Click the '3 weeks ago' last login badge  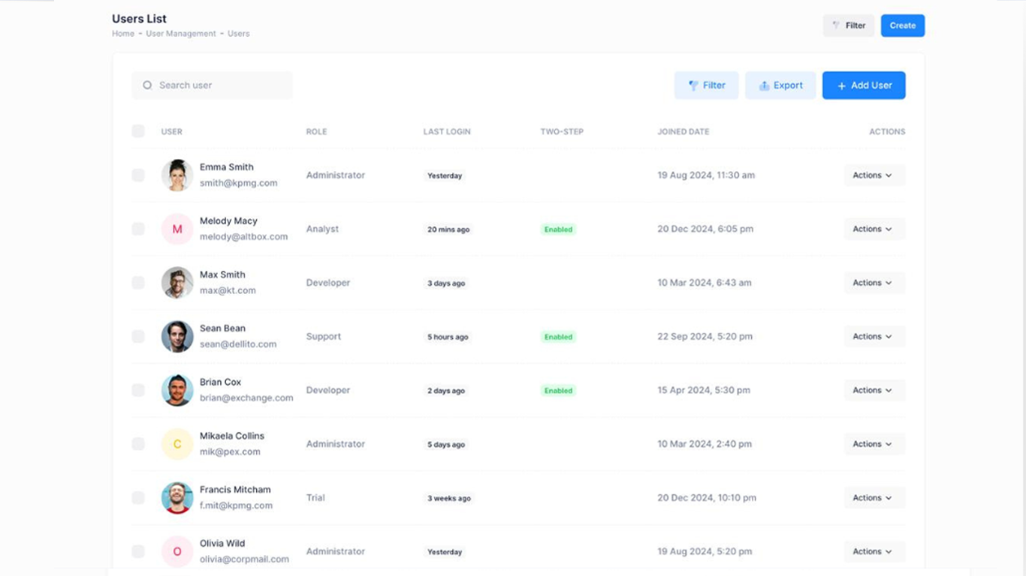[x=449, y=498]
